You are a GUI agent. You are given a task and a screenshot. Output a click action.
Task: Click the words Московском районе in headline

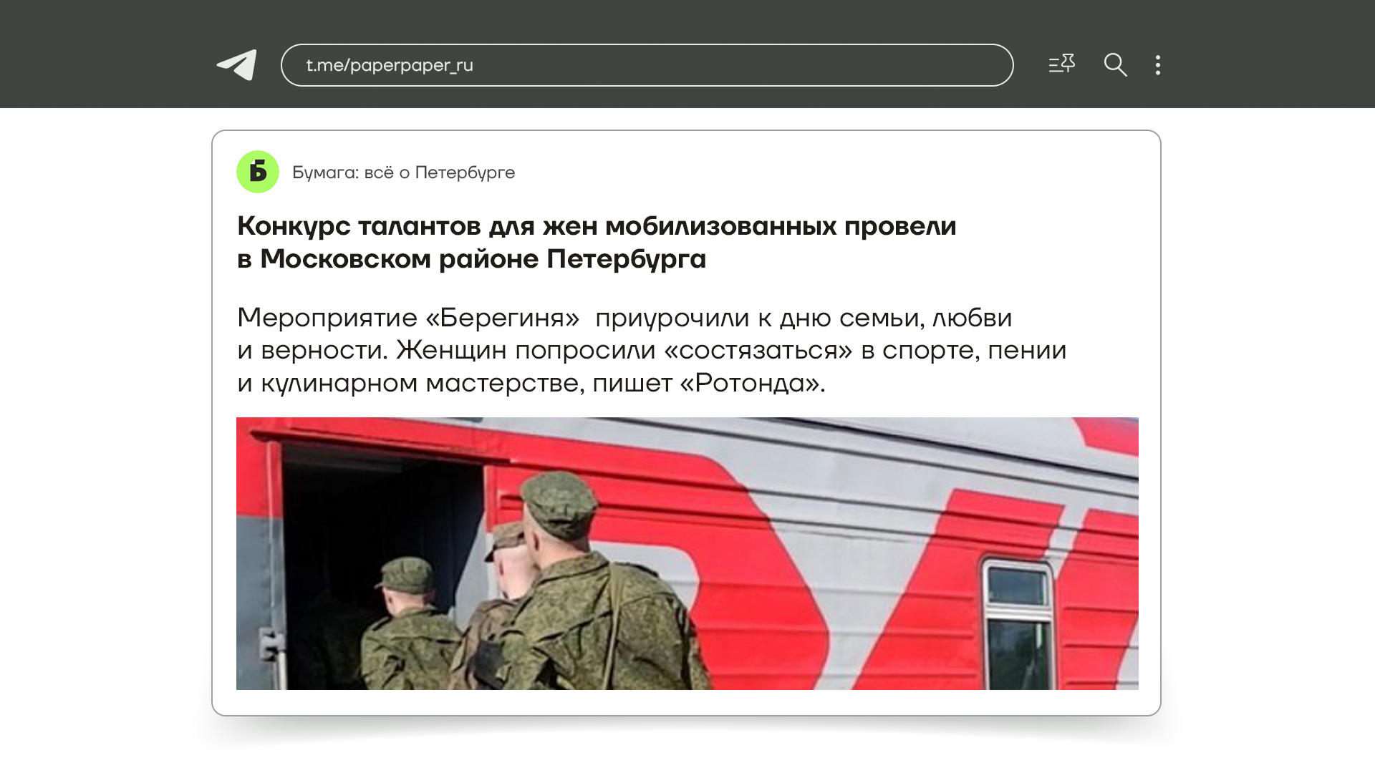click(x=400, y=259)
